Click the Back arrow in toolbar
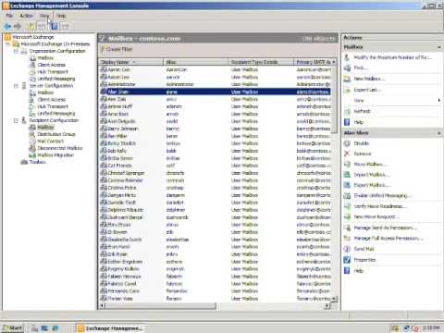This screenshot has width=444, height=333. 8,27
